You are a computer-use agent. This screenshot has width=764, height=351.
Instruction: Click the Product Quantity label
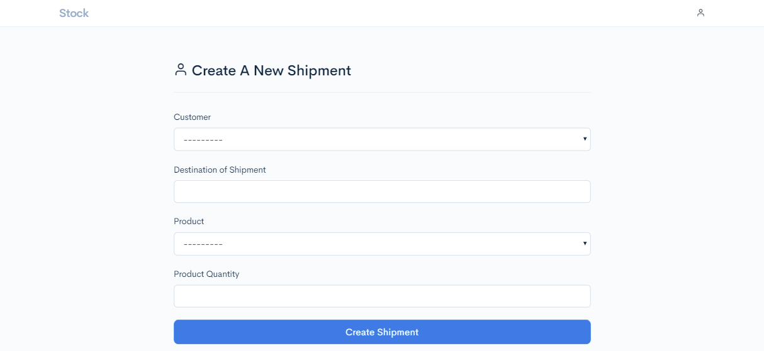click(x=206, y=274)
